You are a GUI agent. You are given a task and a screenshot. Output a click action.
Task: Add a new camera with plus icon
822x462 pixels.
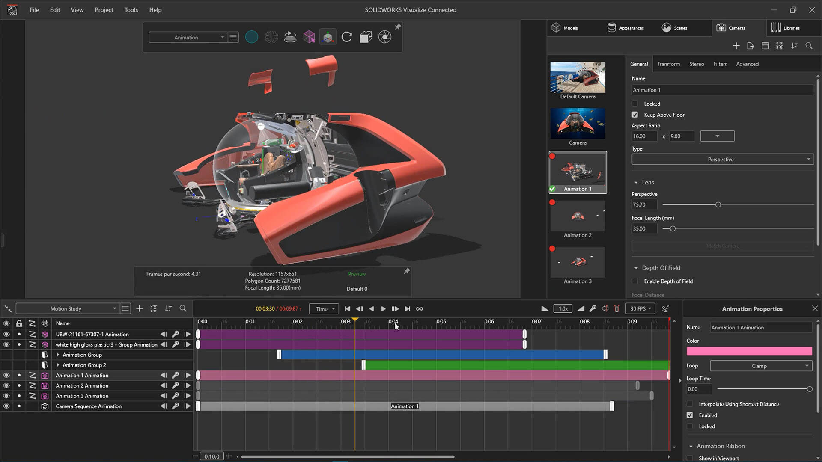coord(736,46)
